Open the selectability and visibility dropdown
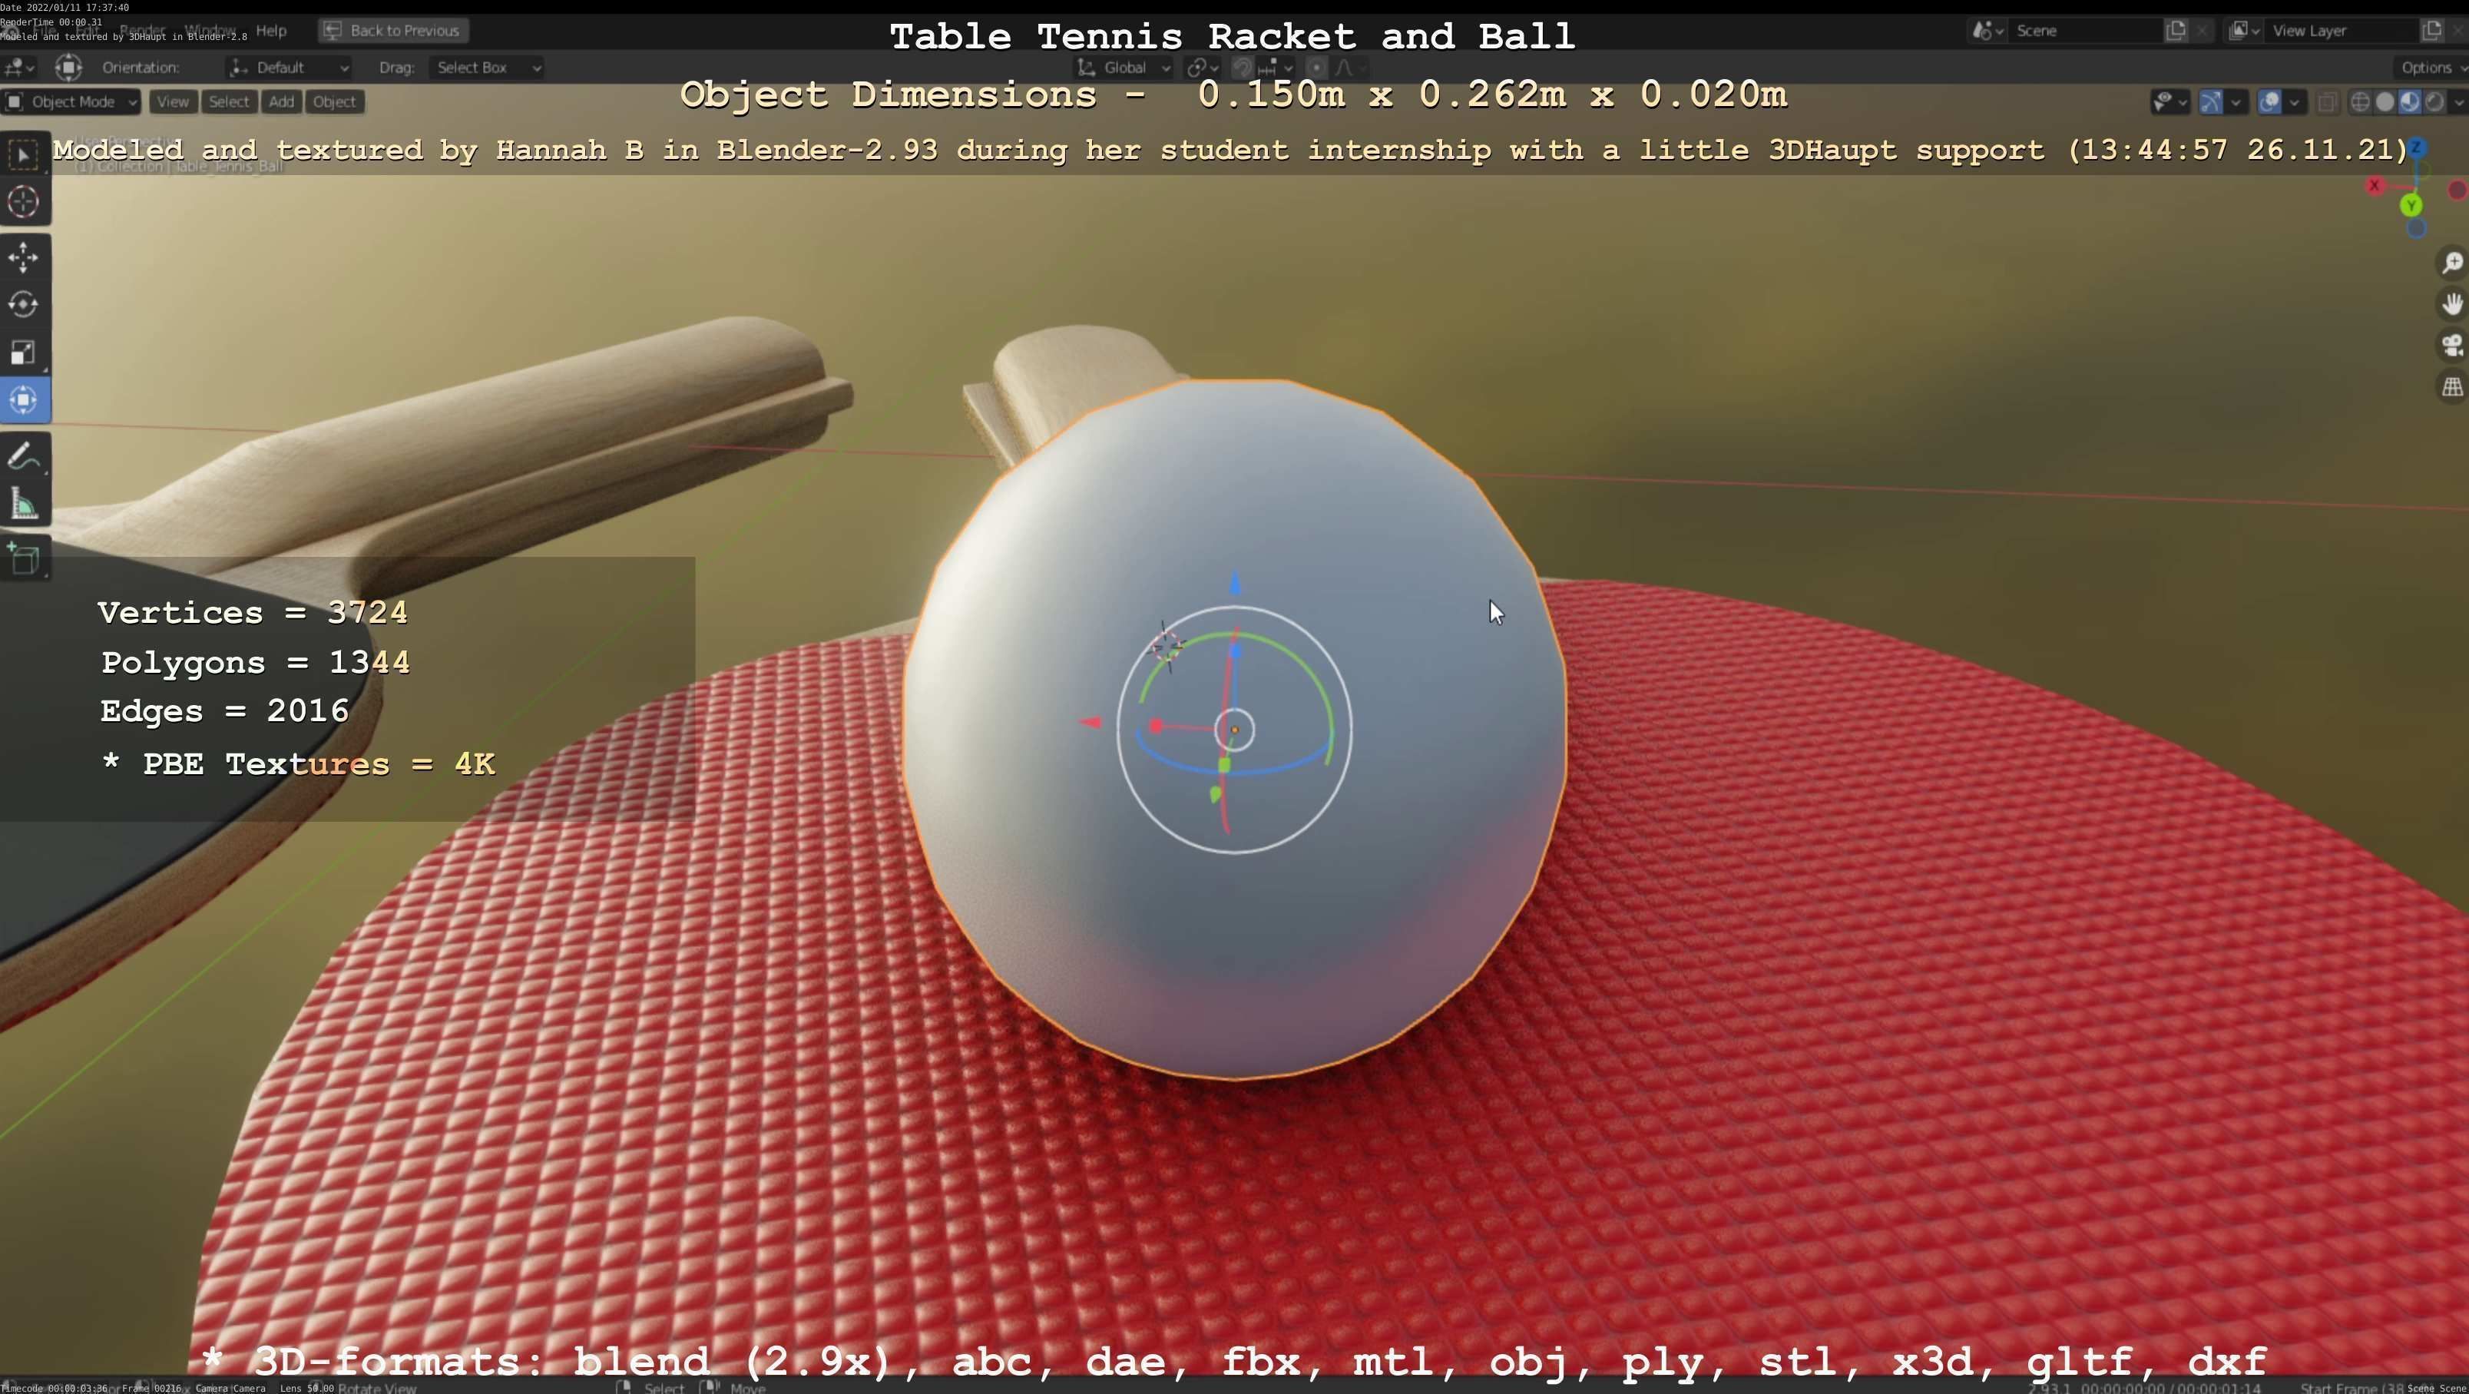This screenshot has width=2469, height=1394. 2171,103
